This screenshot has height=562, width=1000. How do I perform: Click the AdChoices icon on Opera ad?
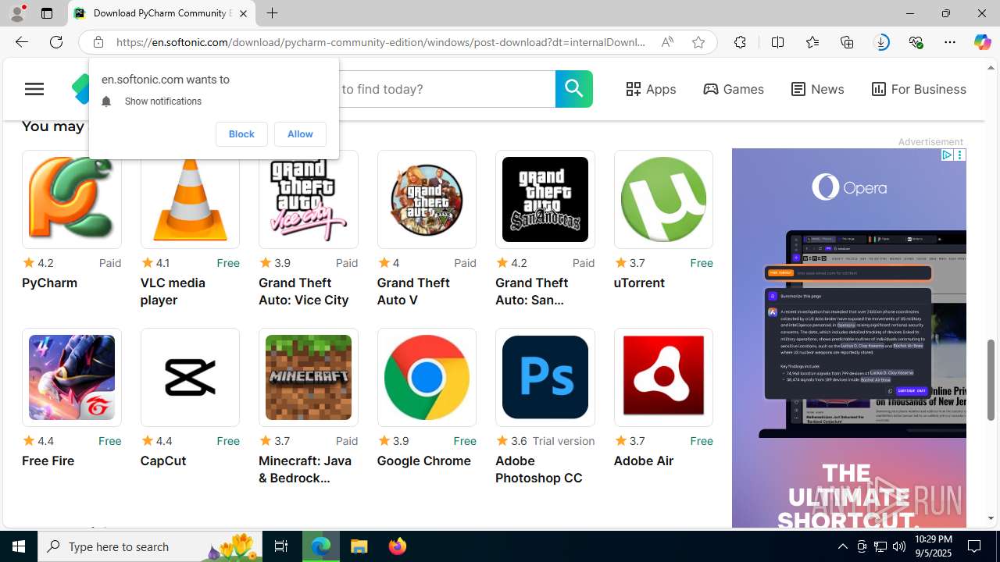pos(947,155)
